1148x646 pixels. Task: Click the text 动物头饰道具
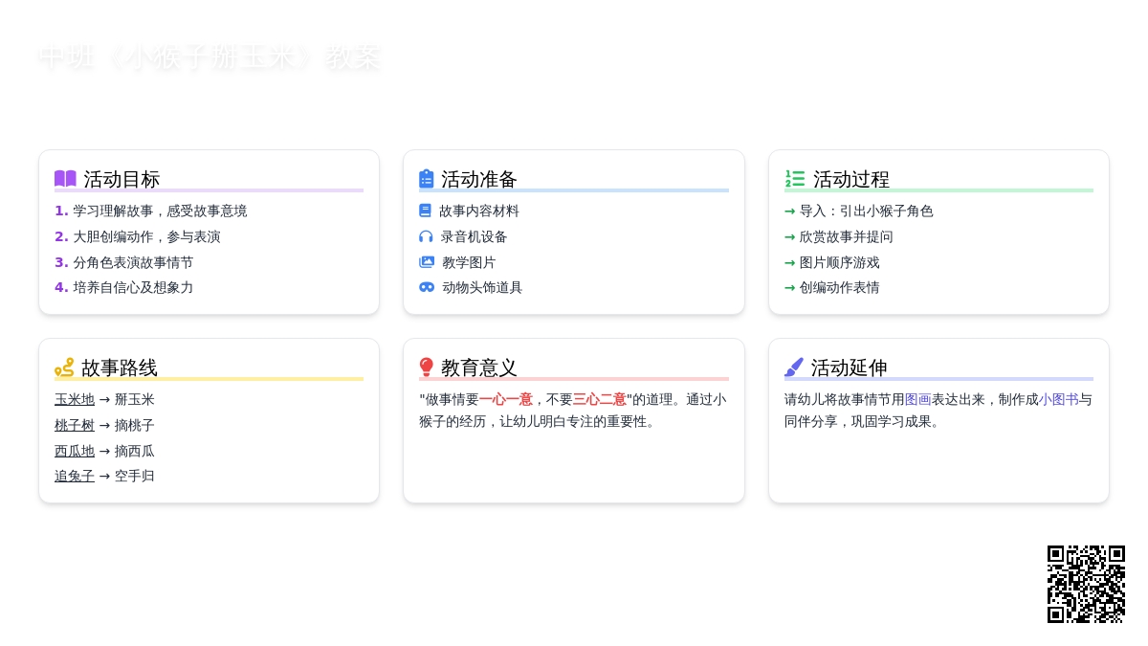click(x=482, y=287)
